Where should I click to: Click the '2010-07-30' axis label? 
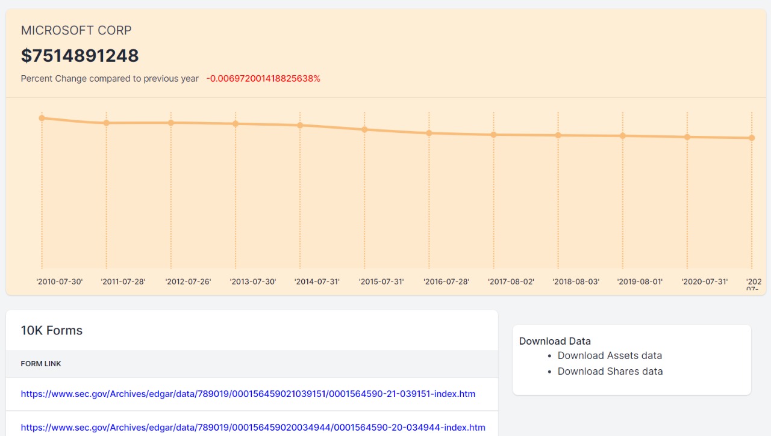point(59,281)
